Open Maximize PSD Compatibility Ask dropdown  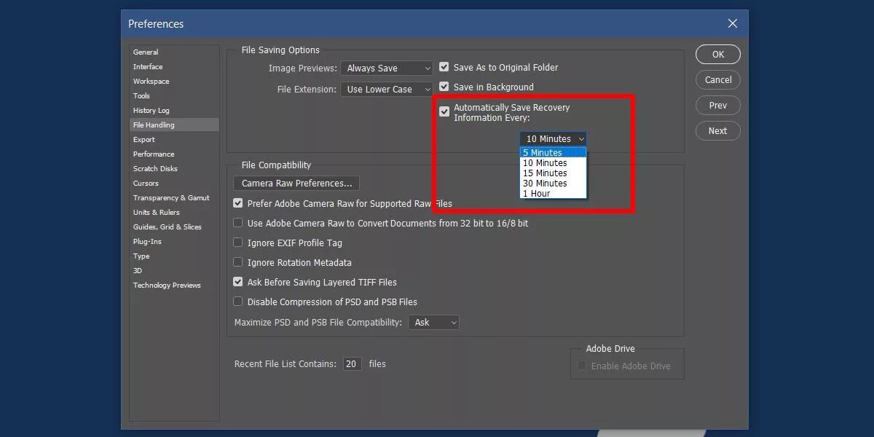[x=434, y=322]
